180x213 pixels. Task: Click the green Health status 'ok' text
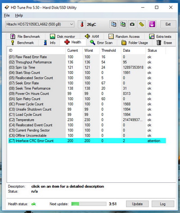(34, 204)
